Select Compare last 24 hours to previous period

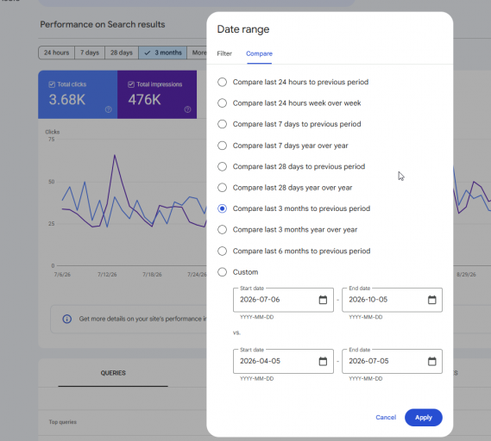(222, 82)
